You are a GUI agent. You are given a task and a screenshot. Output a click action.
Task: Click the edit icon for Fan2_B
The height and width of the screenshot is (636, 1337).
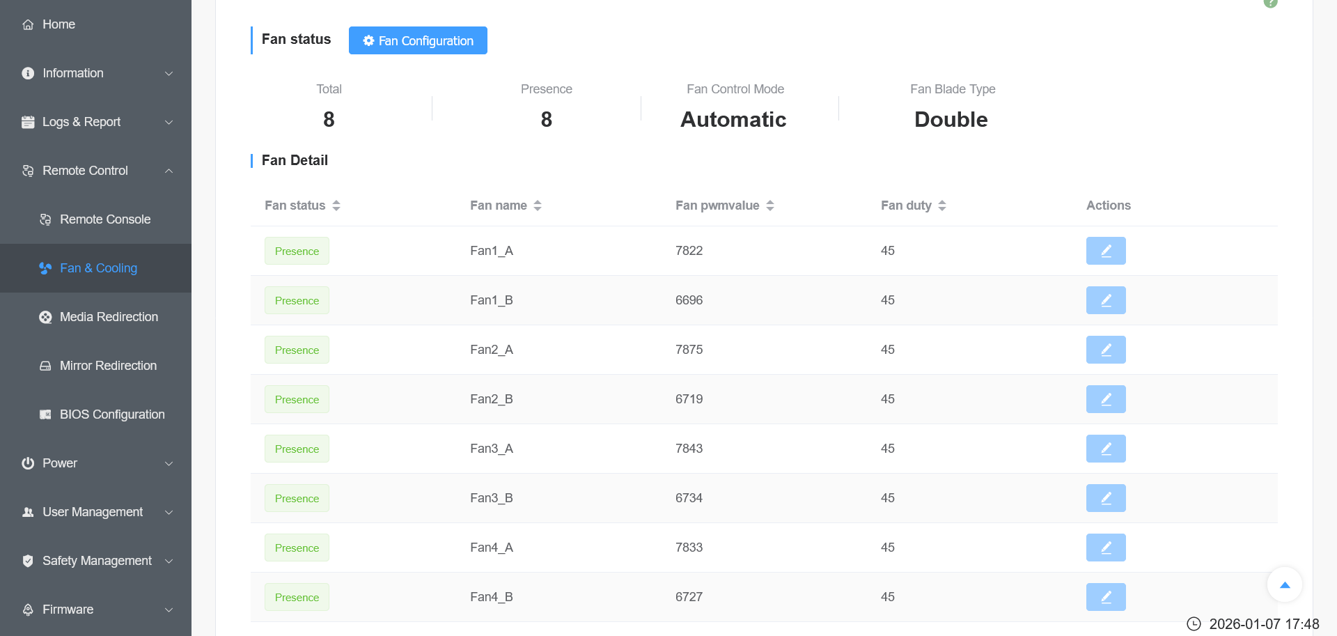click(x=1105, y=399)
